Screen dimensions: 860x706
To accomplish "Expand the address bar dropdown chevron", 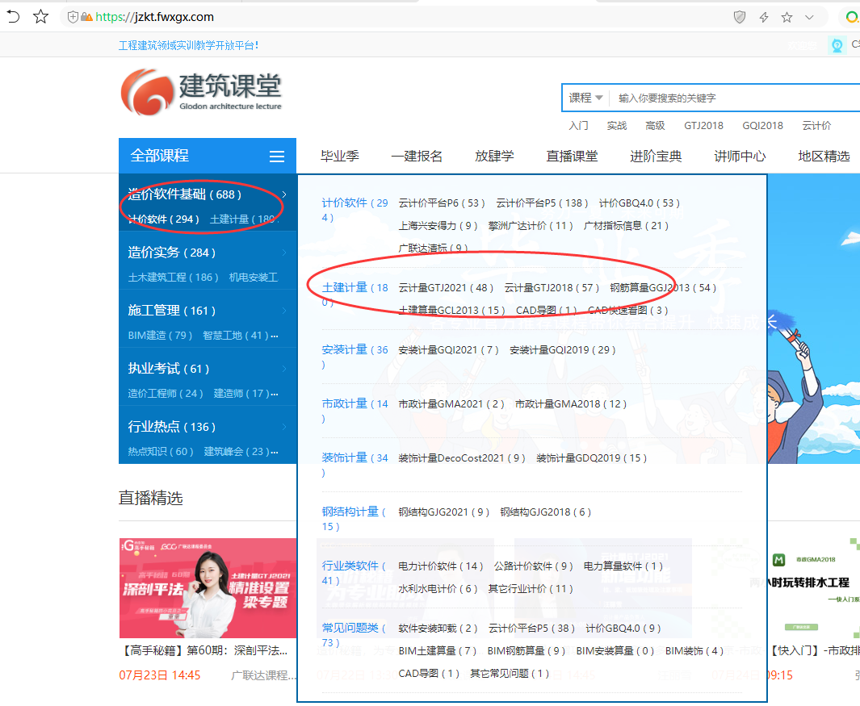I will 810,18.
